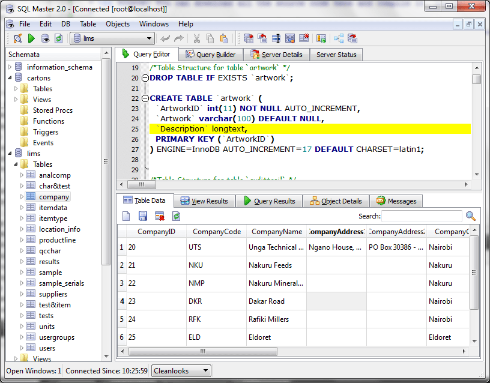Select the company table in the lims schema

point(53,196)
